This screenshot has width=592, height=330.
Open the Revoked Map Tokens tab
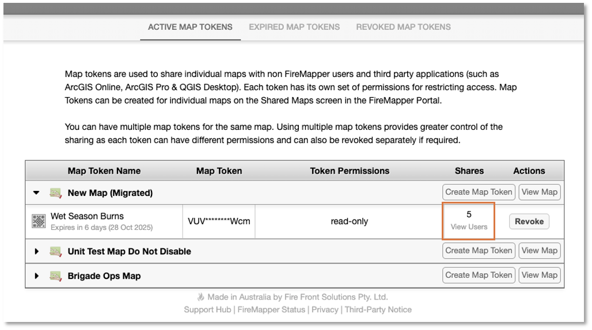pos(403,27)
